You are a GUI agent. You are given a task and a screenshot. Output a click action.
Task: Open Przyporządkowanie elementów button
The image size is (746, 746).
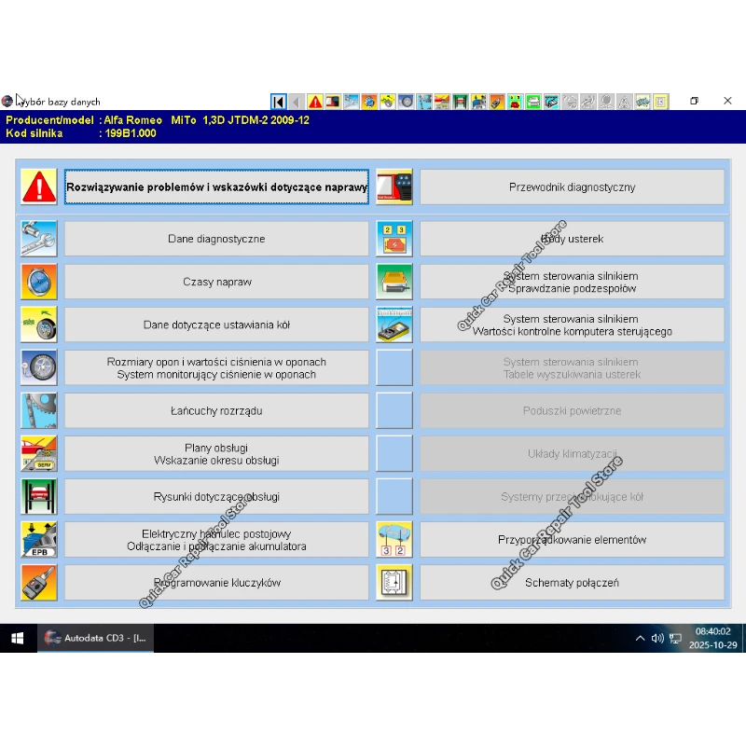[572, 540]
